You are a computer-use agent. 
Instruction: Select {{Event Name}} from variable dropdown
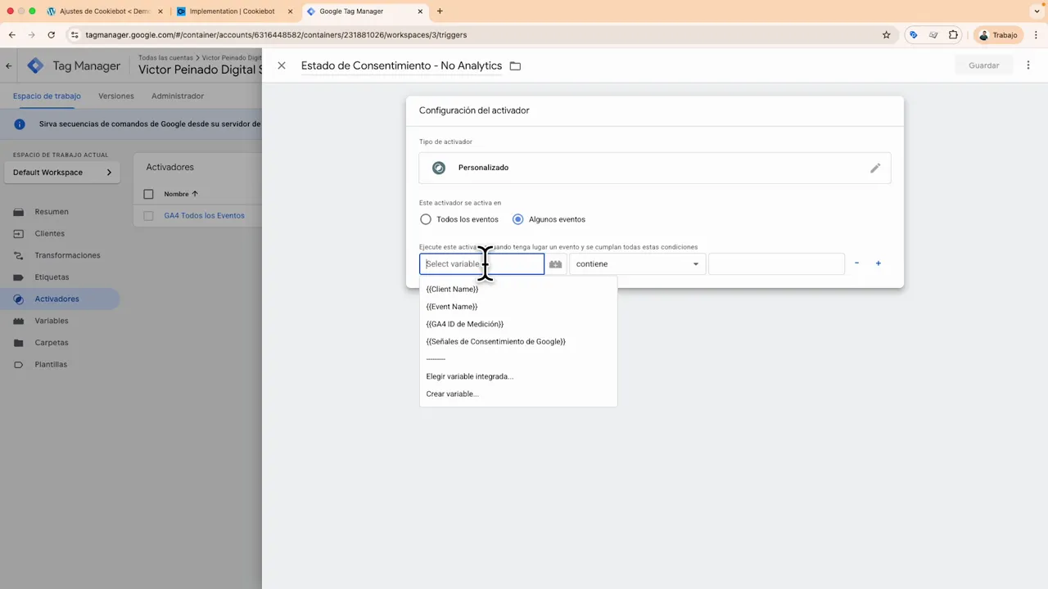(x=452, y=306)
